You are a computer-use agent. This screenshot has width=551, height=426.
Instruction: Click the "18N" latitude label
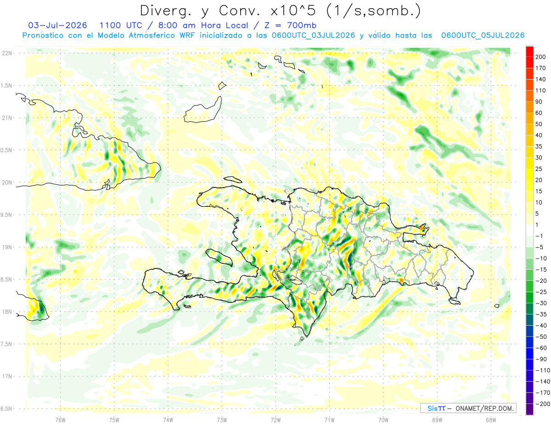tap(7, 312)
